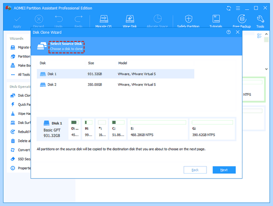This screenshot has width=273, height=206.
Task: Click the scroll down arrow at right
Action: tap(266, 69)
